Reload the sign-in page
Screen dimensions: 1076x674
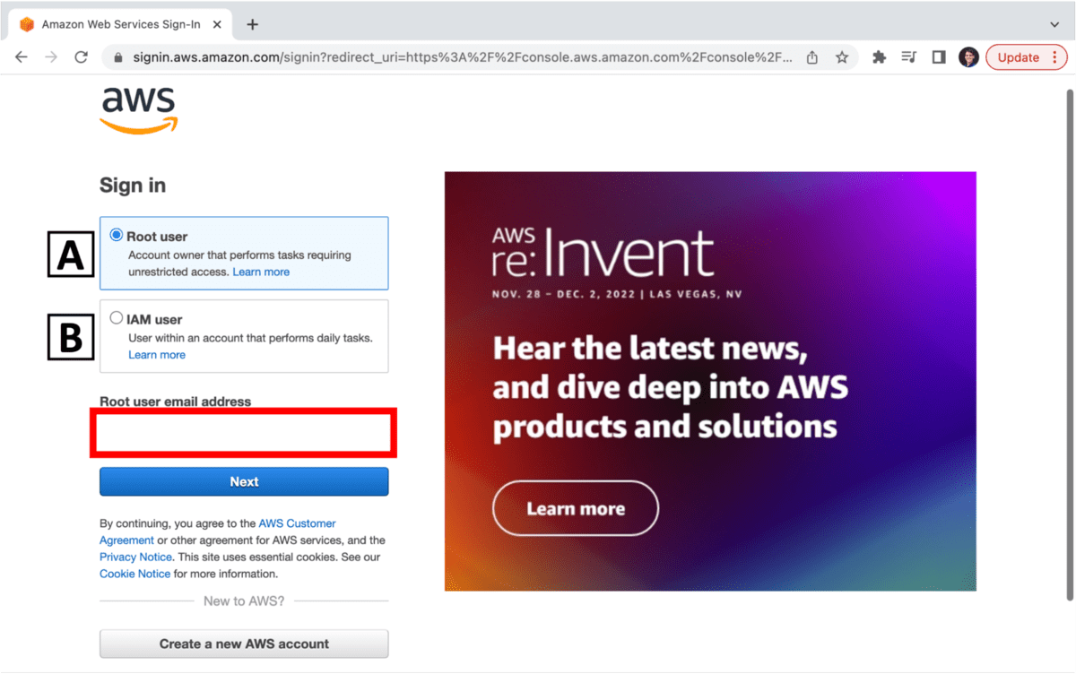tap(81, 57)
